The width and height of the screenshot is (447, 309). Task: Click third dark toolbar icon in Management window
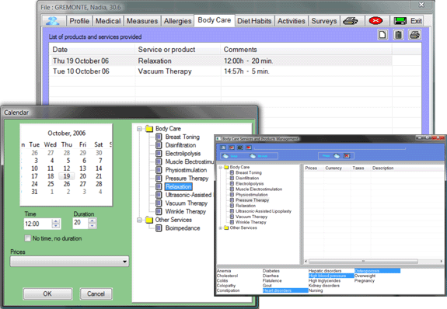click(240, 148)
